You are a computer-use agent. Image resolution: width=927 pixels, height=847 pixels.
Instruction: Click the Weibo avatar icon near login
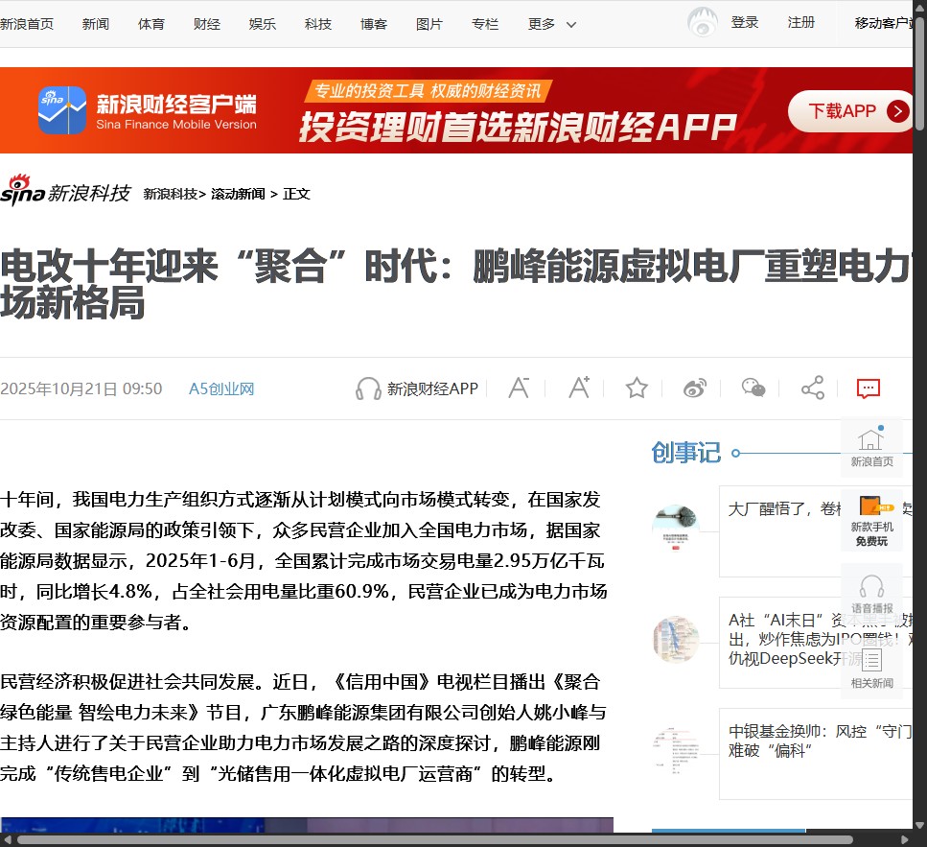703,22
